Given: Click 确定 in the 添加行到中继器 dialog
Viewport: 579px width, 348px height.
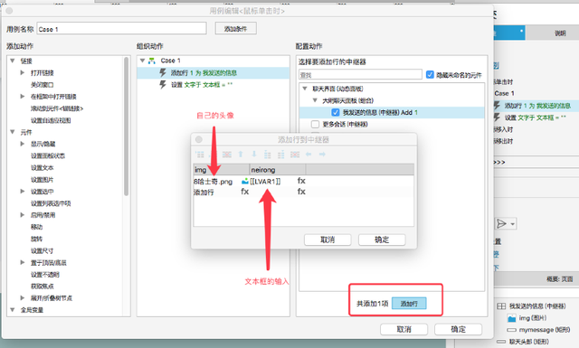Looking at the screenshot, I should coord(382,240).
